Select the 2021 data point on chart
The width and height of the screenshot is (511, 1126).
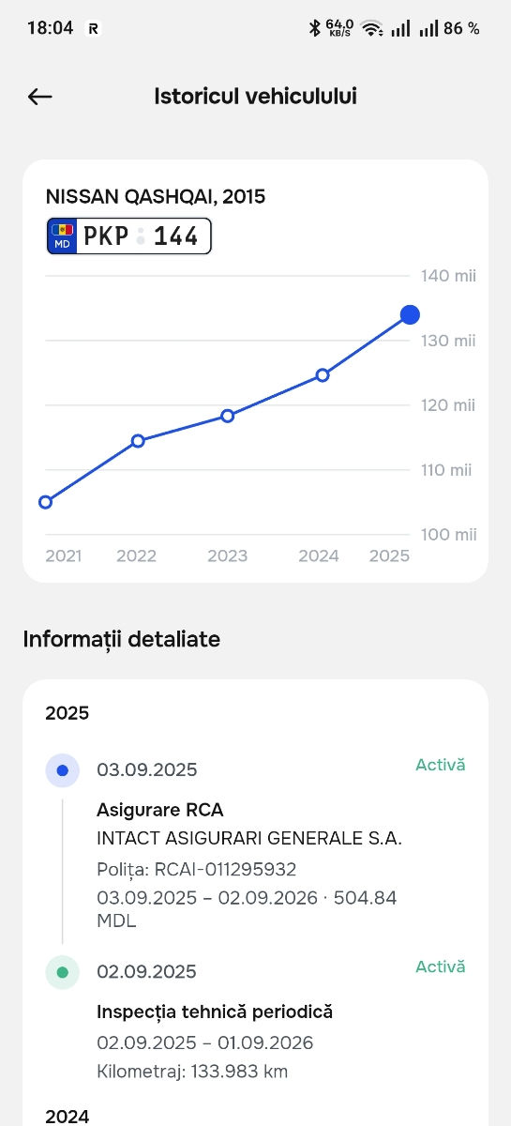point(45,502)
